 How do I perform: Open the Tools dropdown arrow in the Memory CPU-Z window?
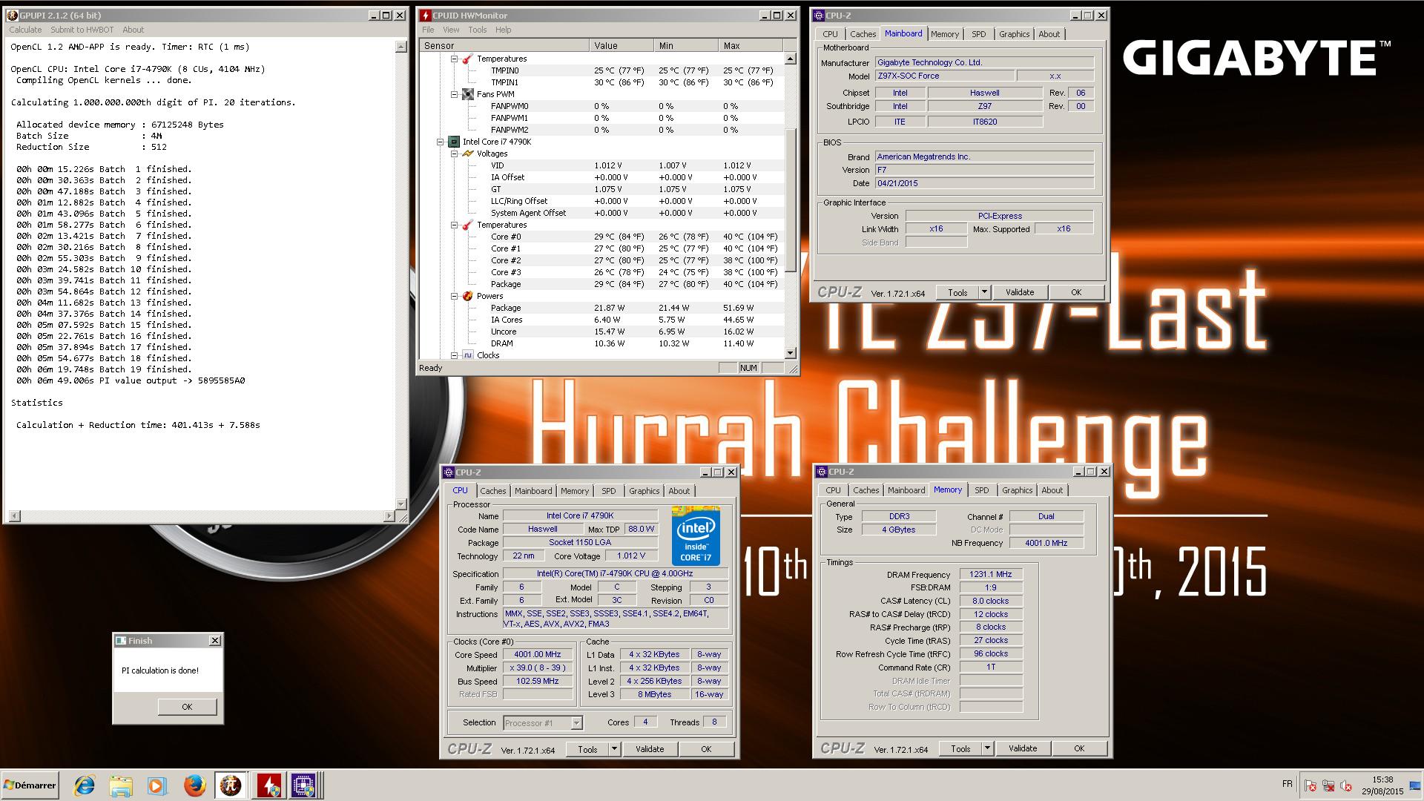tap(987, 748)
